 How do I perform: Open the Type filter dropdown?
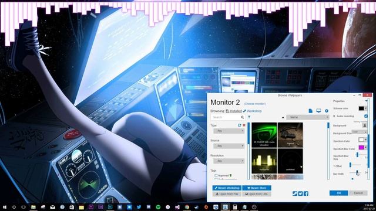click(229, 131)
